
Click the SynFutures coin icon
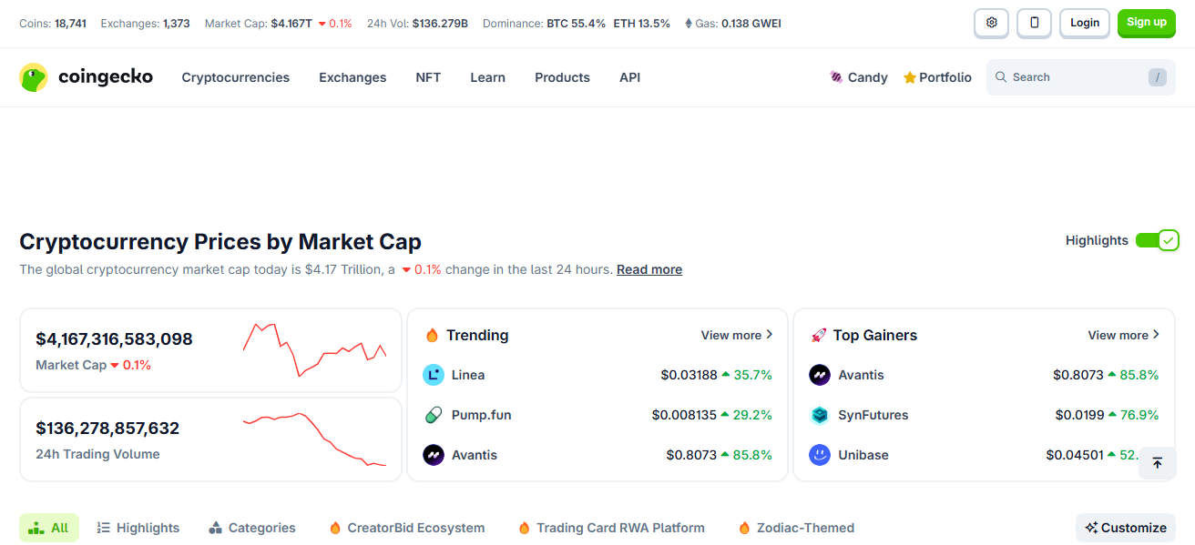[820, 415]
